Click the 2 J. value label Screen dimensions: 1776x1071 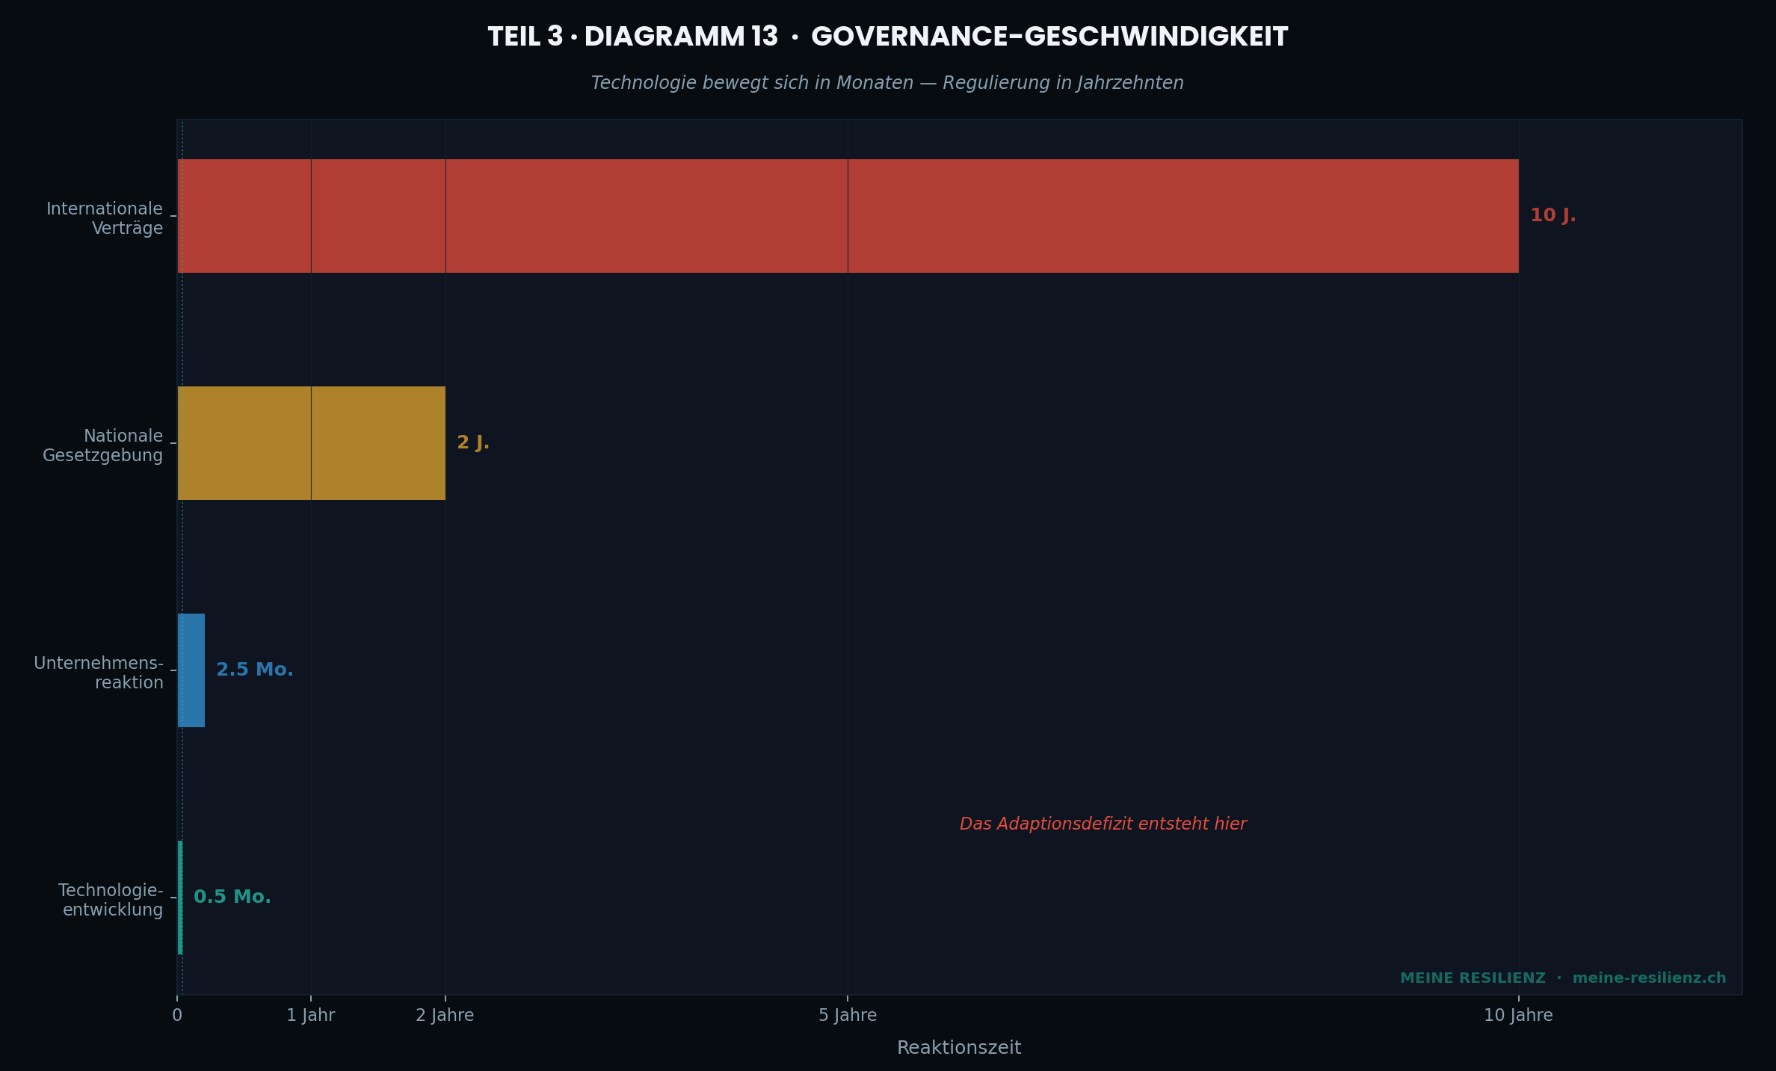pyautogui.click(x=474, y=442)
